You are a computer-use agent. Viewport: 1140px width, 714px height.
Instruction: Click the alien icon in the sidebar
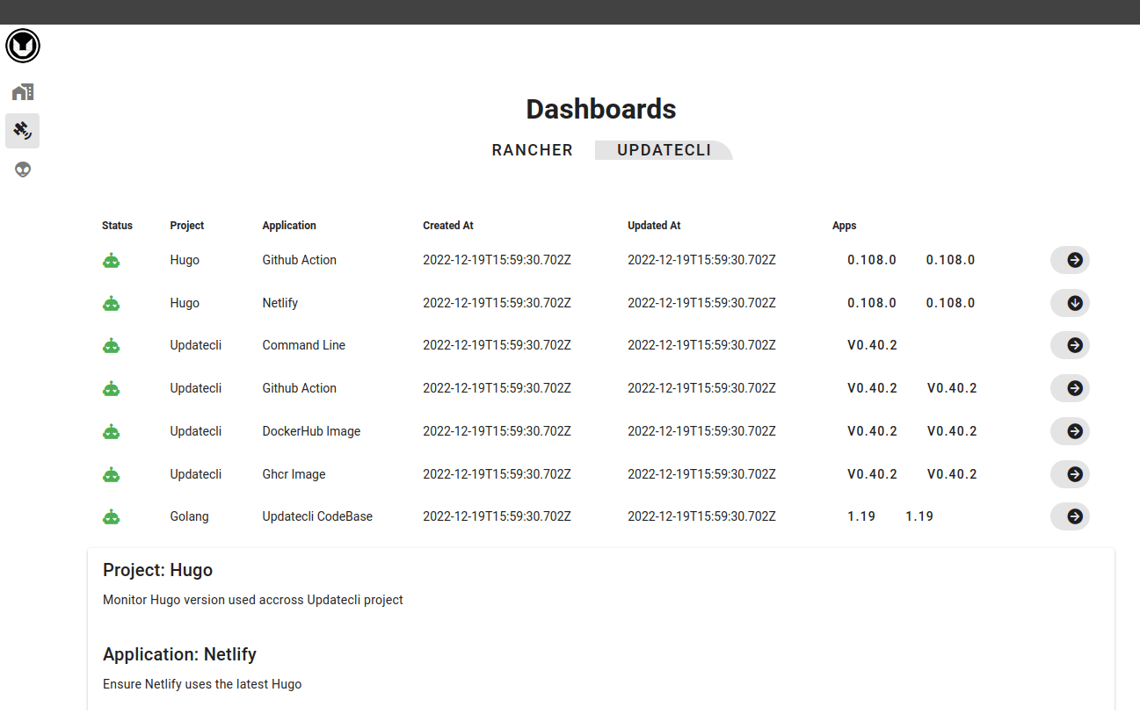pos(22,169)
